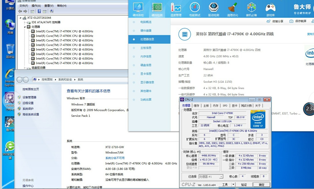This screenshot has width=314, height=189.
Task: Click Control Panel forward navigation button
Action: [26, 80]
